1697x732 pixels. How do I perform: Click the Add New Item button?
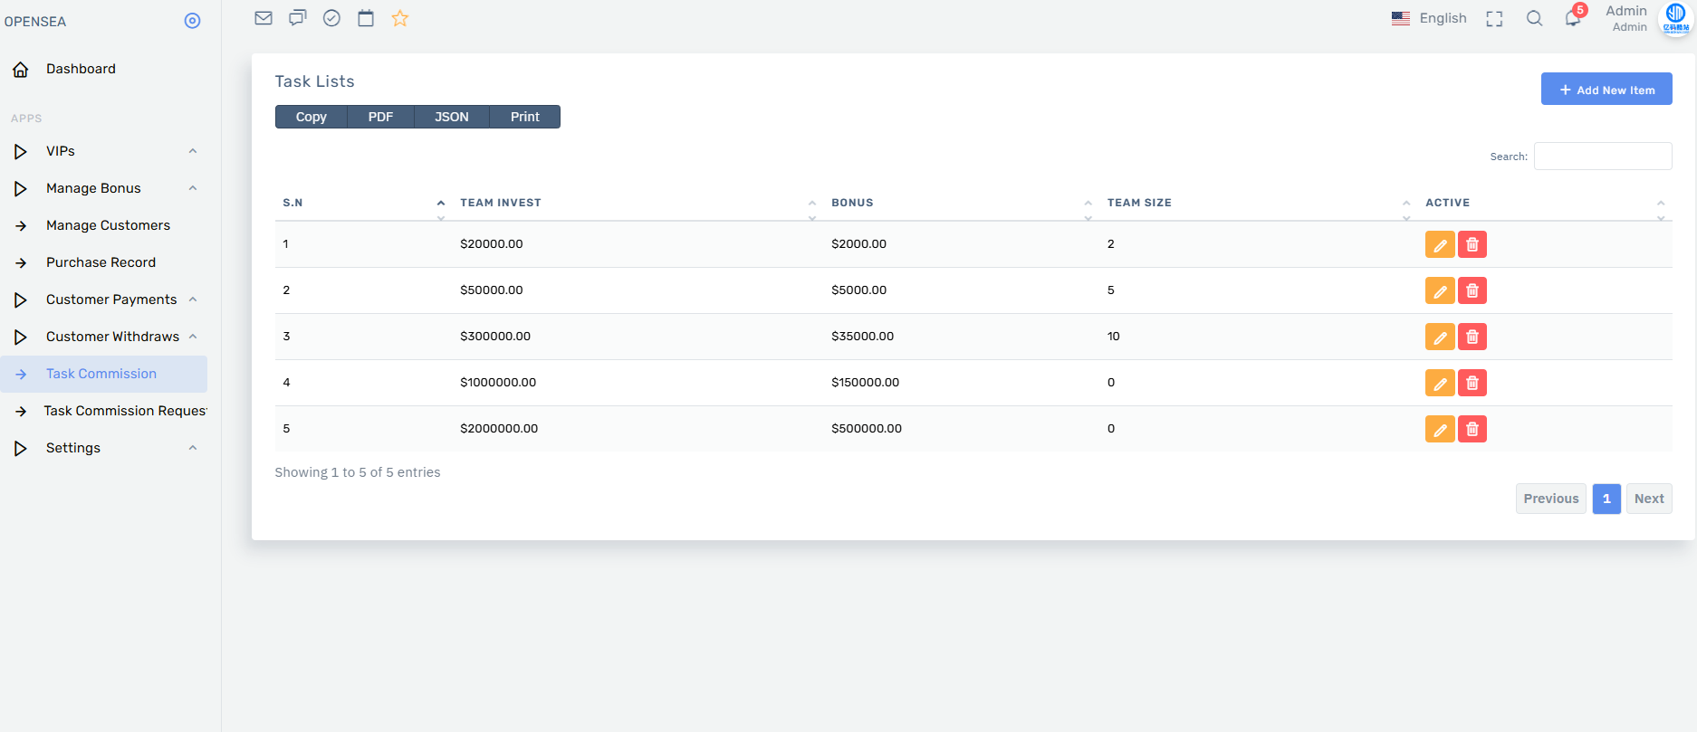(1606, 90)
